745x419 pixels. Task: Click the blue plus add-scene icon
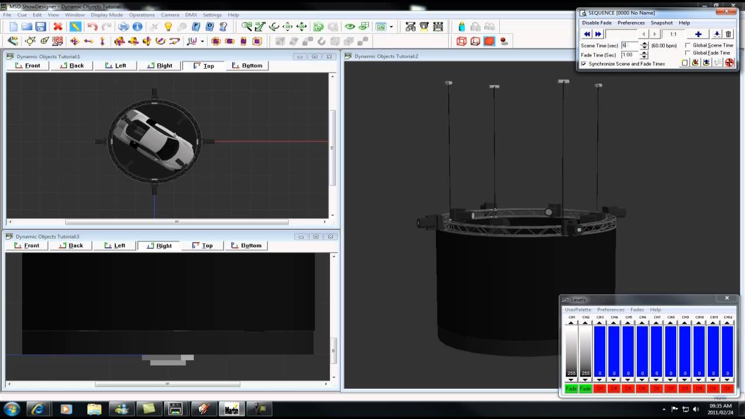(x=698, y=34)
